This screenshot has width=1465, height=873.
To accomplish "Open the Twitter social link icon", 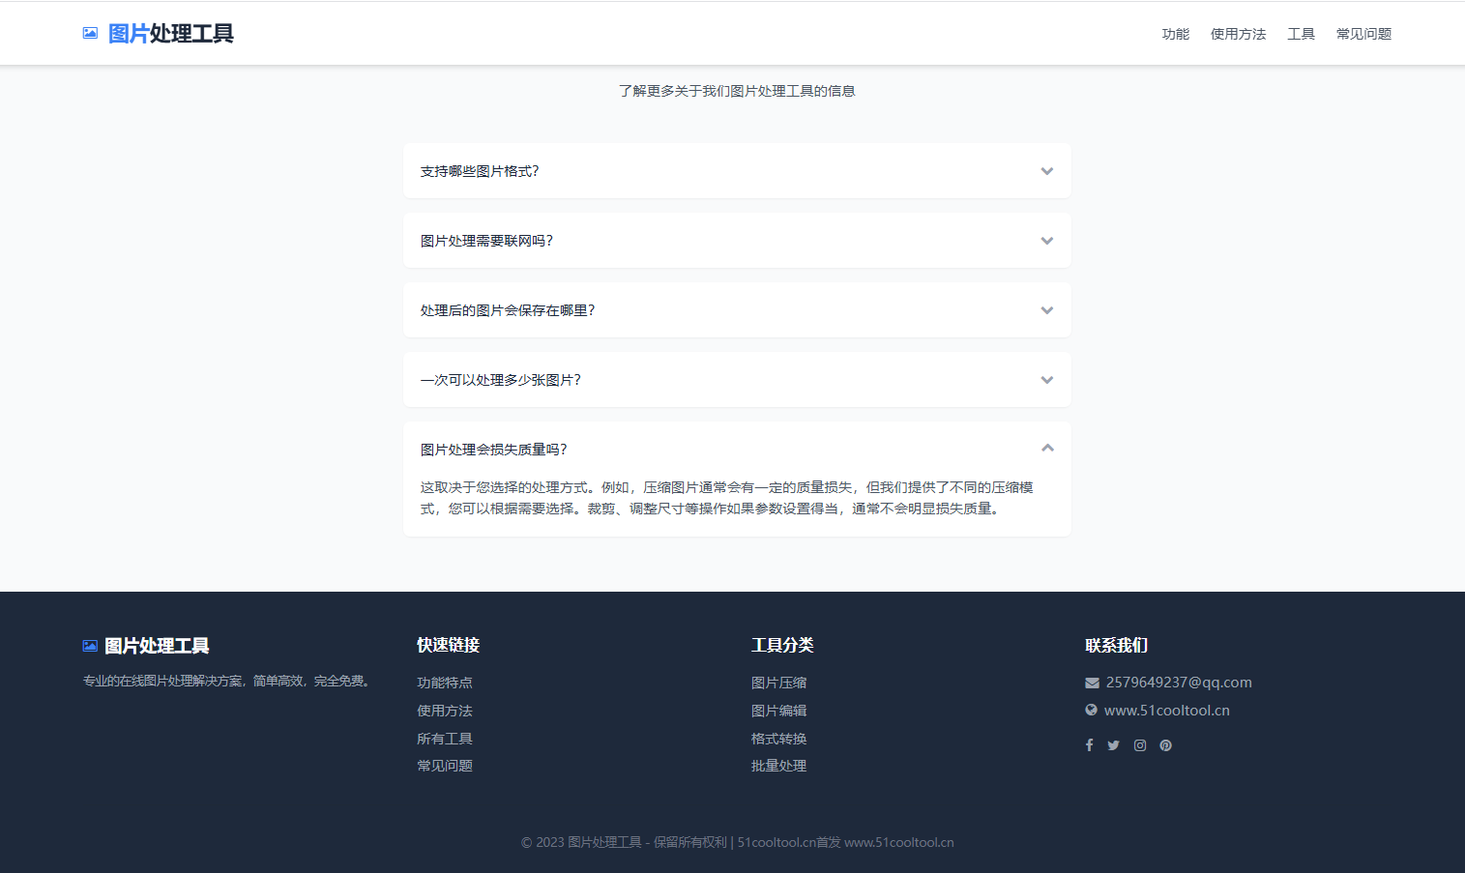I will point(1113,745).
